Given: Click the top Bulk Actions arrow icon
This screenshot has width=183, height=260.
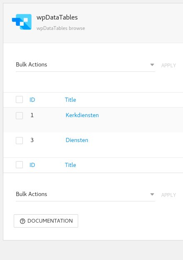Looking at the screenshot, I should [152, 65].
